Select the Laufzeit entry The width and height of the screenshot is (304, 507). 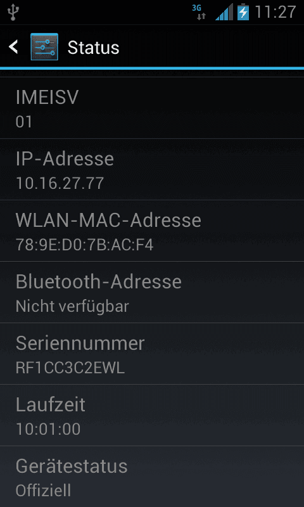click(152, 415)
